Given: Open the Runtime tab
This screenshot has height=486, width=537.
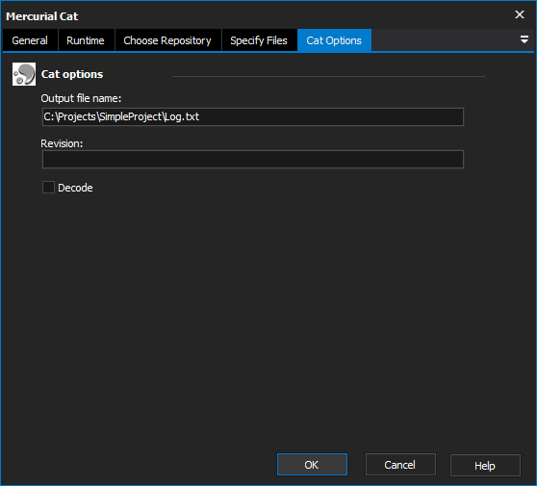Looking at the screenshot, I should 86,40.
